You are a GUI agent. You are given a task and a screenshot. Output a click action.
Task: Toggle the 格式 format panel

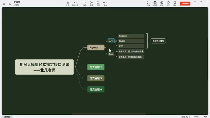click(x=175, y=4)
